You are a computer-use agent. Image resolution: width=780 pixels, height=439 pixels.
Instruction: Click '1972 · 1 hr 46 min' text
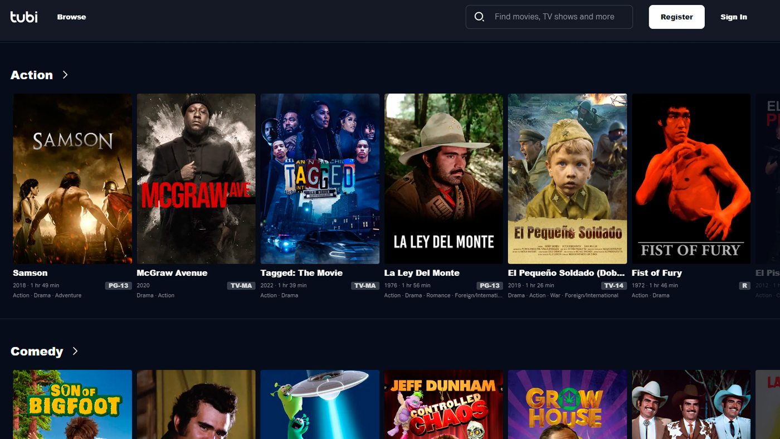pos(655,285)
